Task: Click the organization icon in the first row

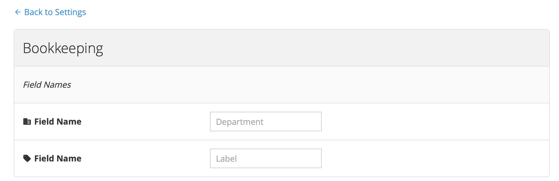Action: click(27, 121)
